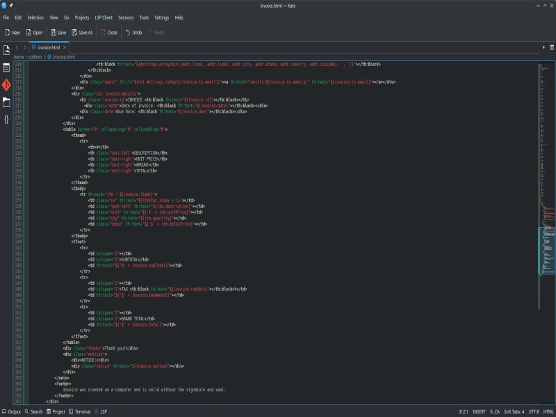The width and height of the screenshot is (556, 417).
Task: Open the Sessions menu
Action: pyautogui.click(x=126, y=17)
